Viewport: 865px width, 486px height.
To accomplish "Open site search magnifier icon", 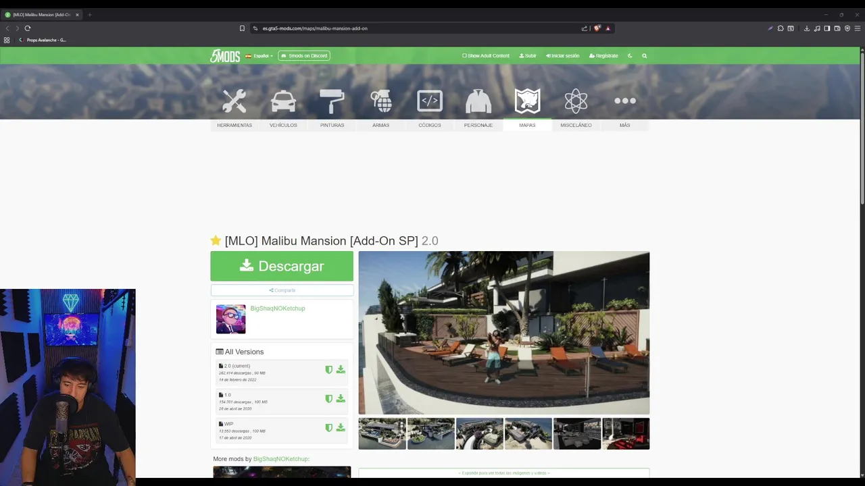I will (644, 56).
